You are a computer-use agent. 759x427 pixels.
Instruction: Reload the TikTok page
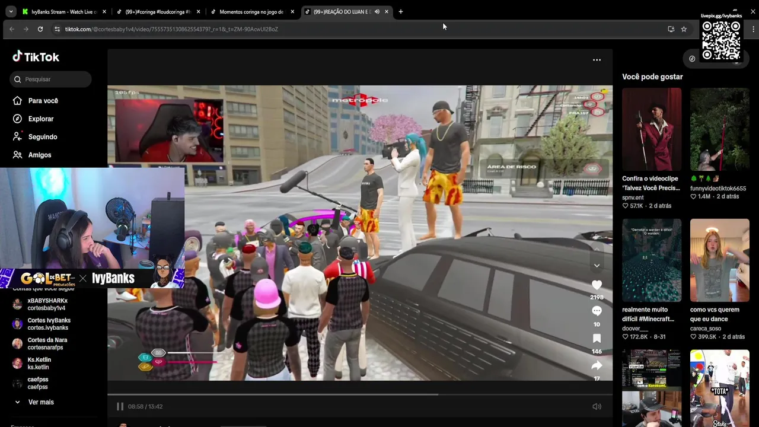pyautogui.click(x=40, y=29)
